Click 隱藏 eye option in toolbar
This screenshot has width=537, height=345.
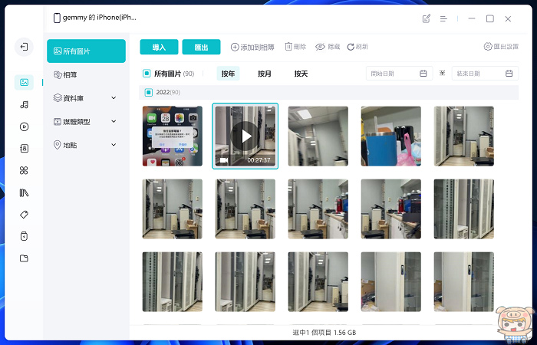[x=328, y=47]
